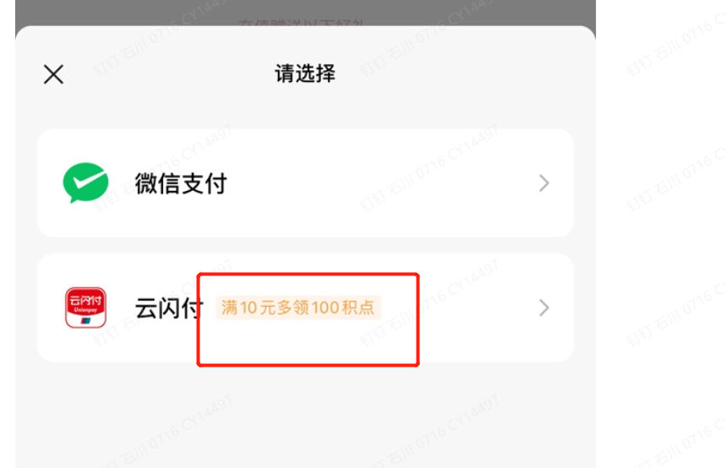
Task: Click the orange 100积点 reward text
Action: coord(342,307)
